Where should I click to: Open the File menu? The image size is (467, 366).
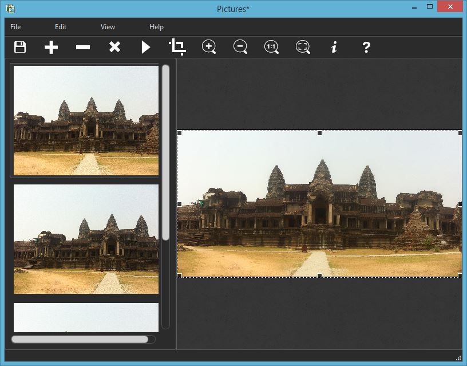pos(15,27)
